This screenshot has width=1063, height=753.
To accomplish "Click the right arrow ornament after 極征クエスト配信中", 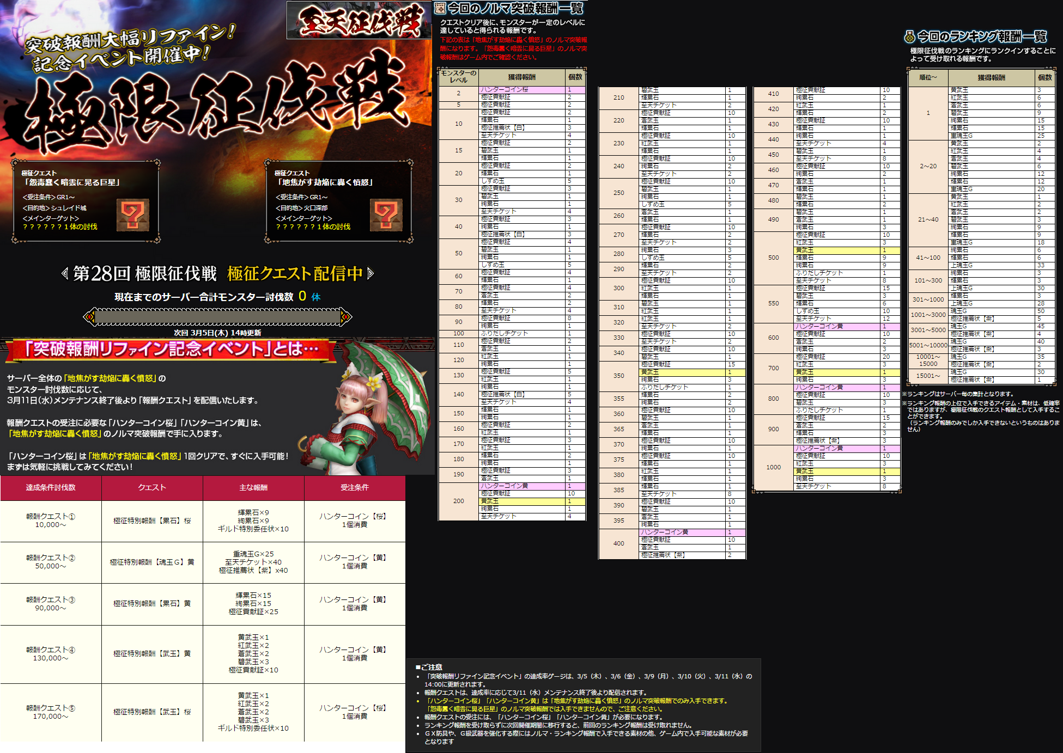I will [x=370, y=273].
